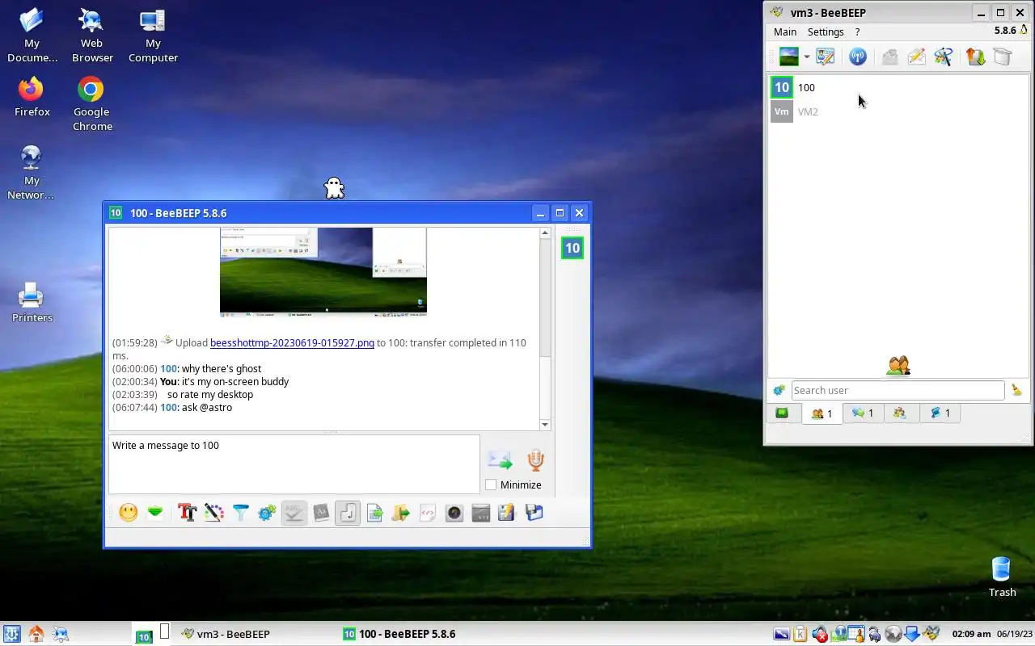Click gear icon left of search user

[779, 390]
